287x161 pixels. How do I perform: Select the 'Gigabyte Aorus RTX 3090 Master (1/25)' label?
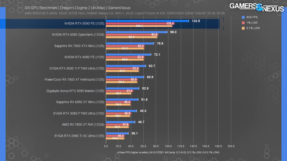pos(75,91)
